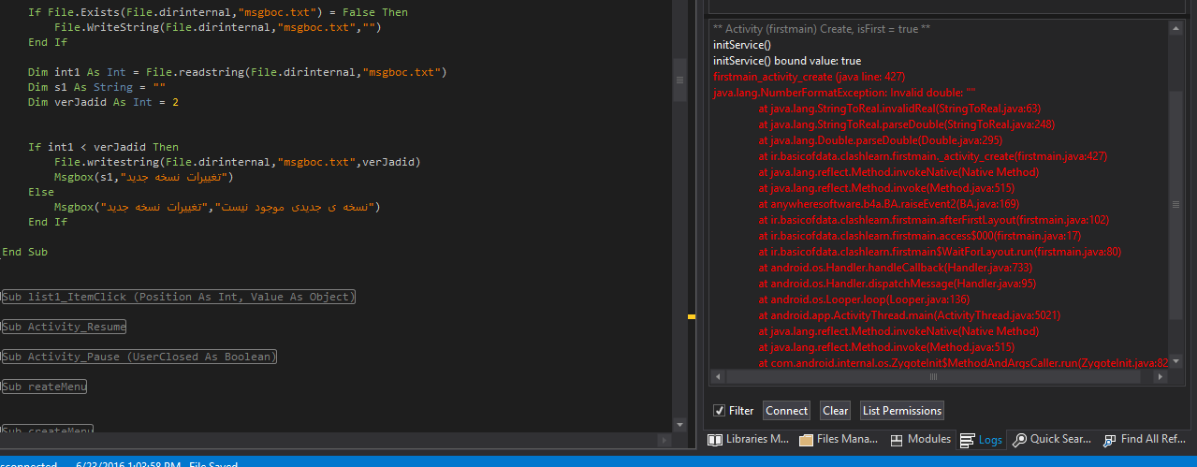Click the Files Manager folder icon
Image resolution: width=1197 pixels, height=467 pixels.
coord(806,439)
